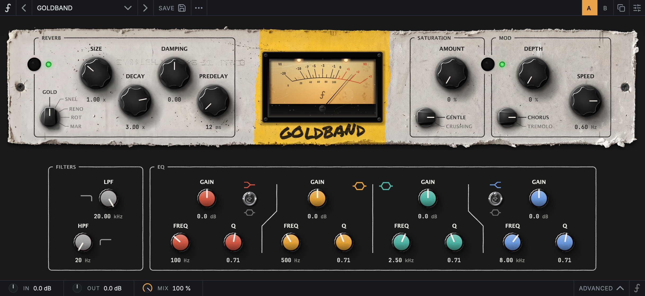Select state B tab
Image resolution: width=645 pixels, height=296 pixels.
pos(605,8)
